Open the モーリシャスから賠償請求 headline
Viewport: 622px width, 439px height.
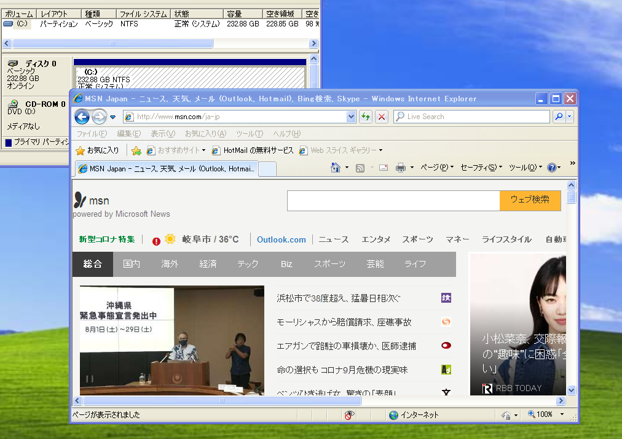click(344, 322)
